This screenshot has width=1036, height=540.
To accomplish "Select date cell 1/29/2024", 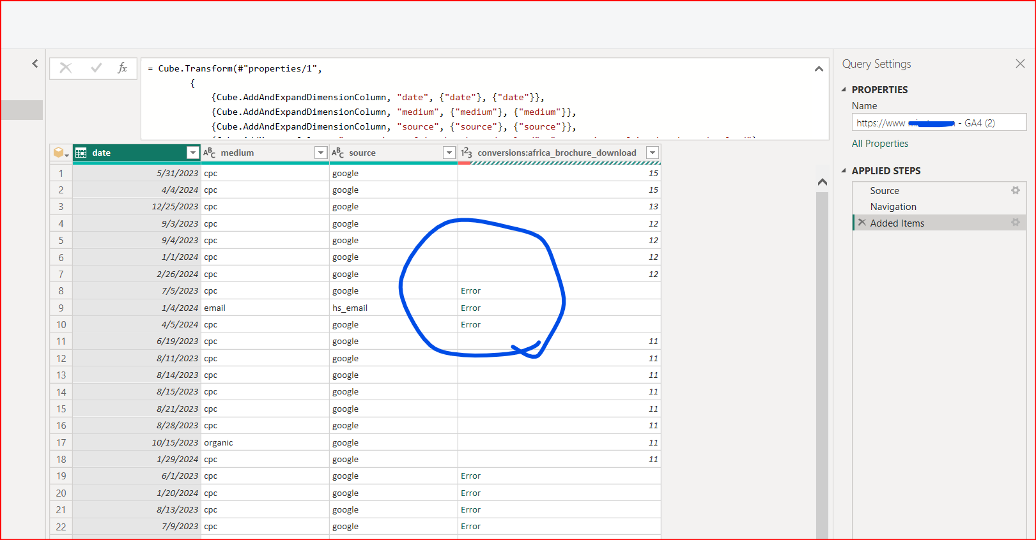I will [x=137, y=459].
